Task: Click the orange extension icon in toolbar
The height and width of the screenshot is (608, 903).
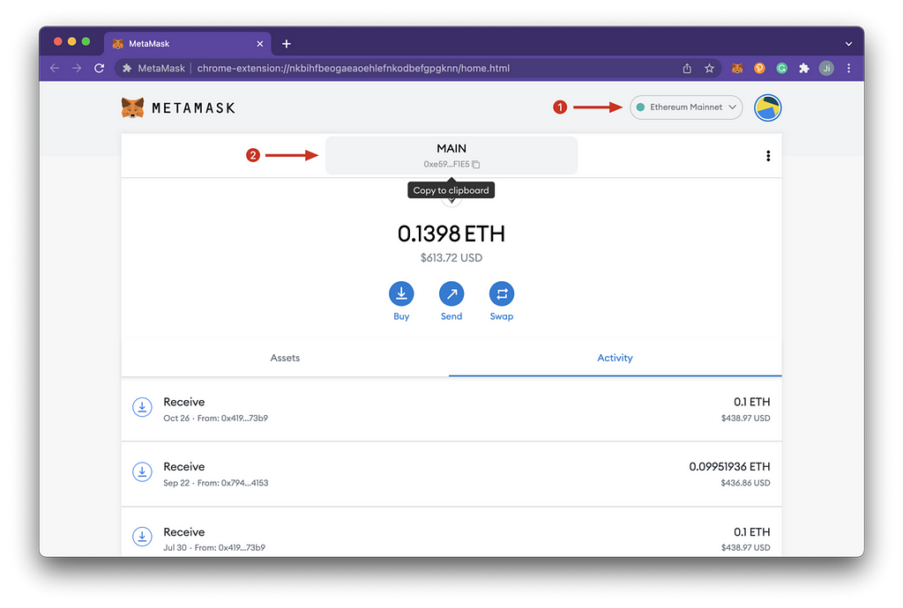Action: pos(759,69)
